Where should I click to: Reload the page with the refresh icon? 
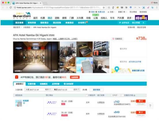coord(11,8)
